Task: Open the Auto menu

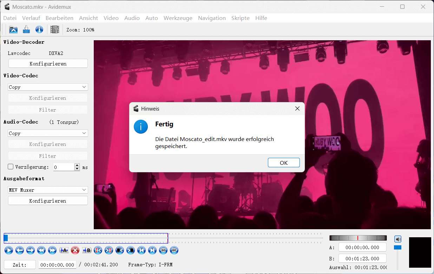Action: pos(152,18)
